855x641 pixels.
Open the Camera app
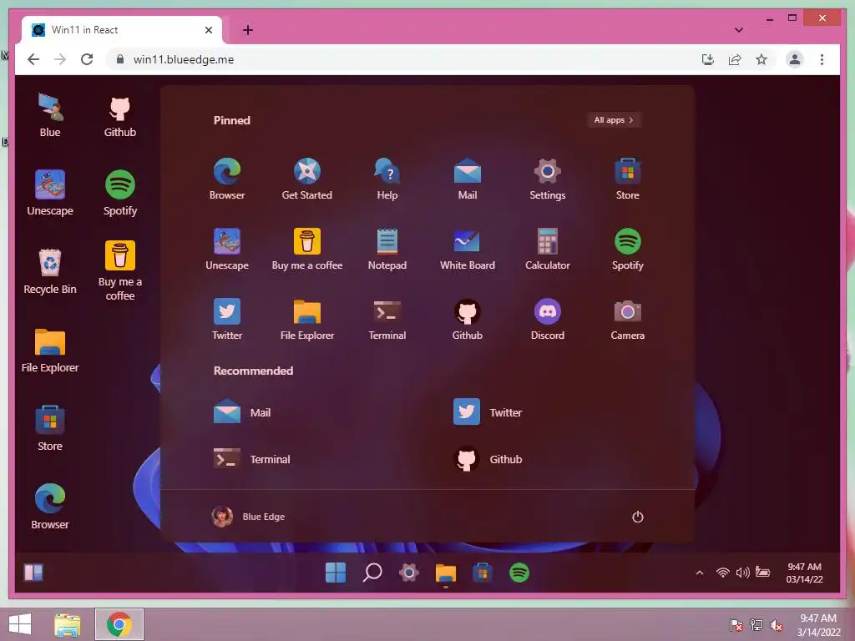(x=628, y=320)
